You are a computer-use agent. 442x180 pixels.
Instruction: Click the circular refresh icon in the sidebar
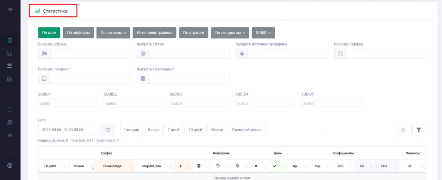click(x=10, y=110)
